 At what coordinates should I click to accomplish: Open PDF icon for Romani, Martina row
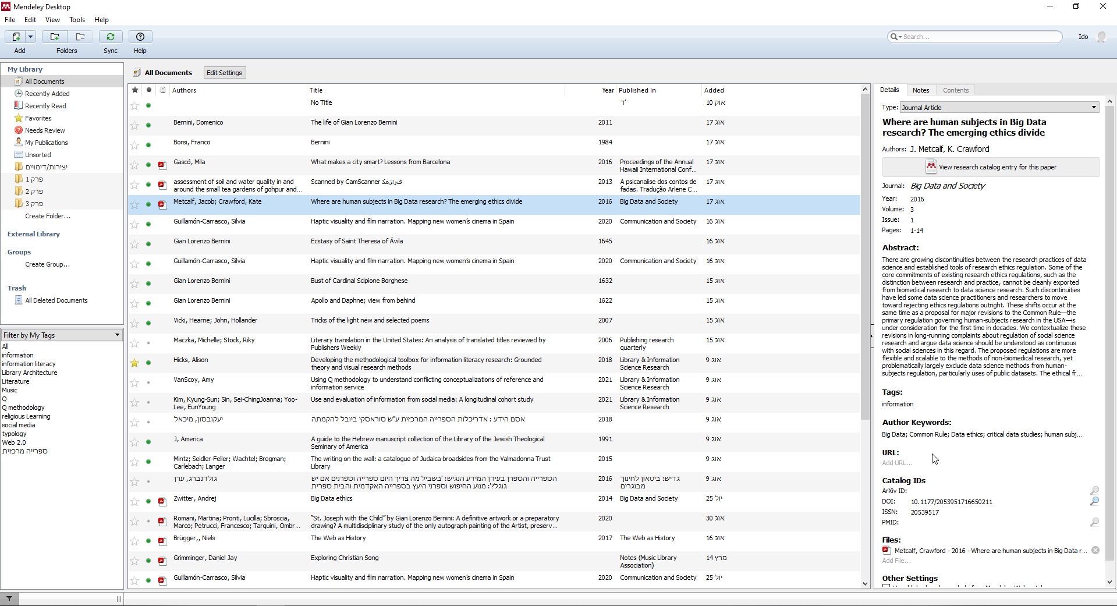[162, 522]
